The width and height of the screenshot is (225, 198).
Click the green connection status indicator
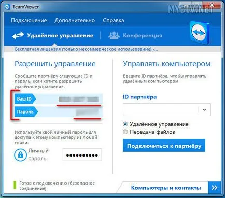[x=15, y=185]
